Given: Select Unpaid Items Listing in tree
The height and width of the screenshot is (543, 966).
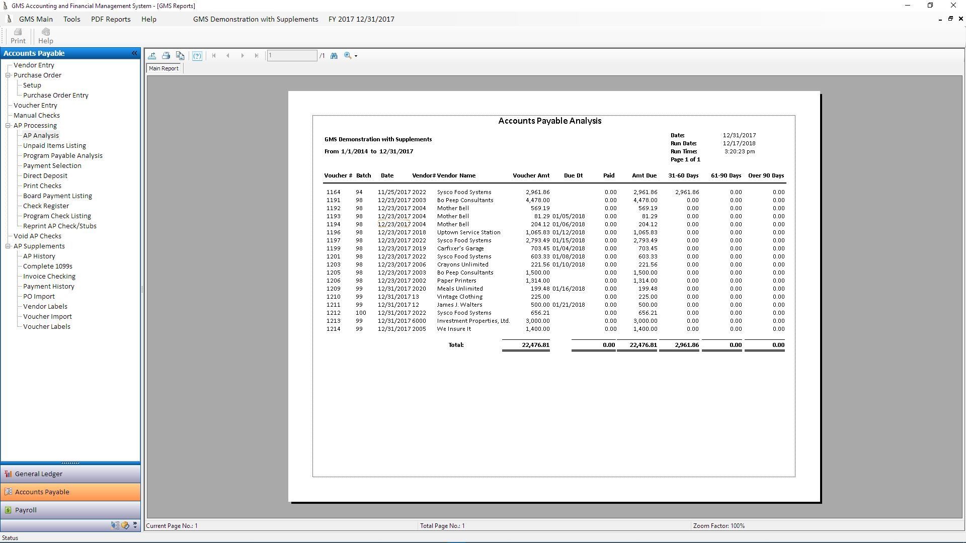Looking at the screenshot, I should 54,146.
